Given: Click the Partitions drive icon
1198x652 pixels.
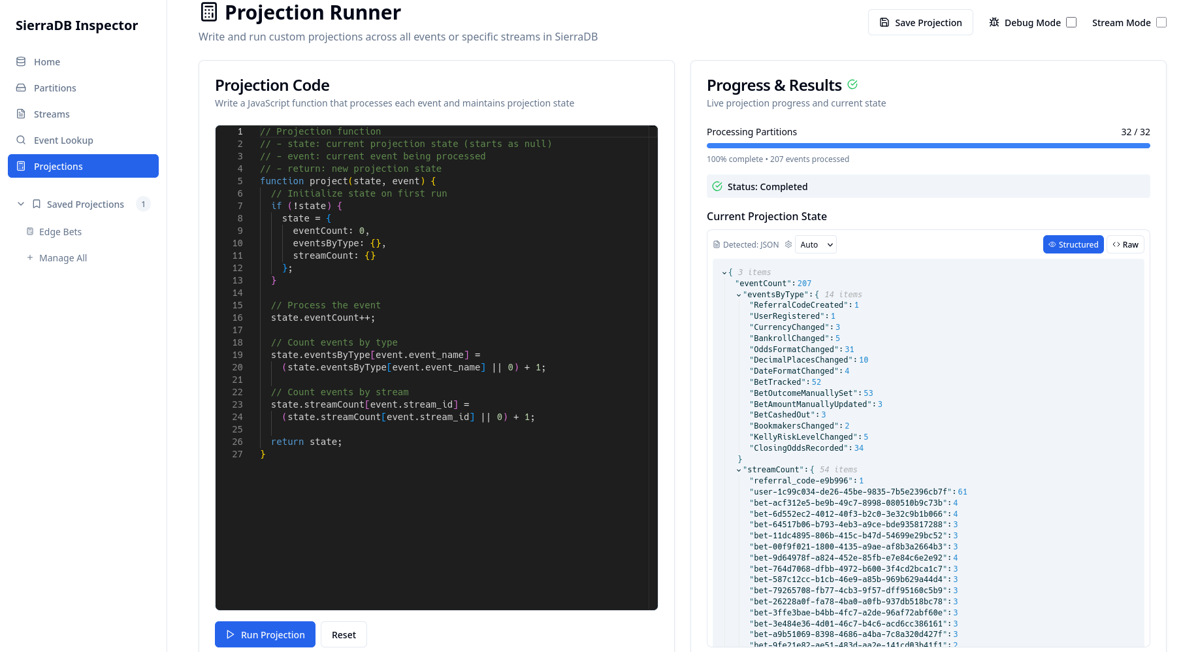Looking at the screenshot, I should [21, 88].
